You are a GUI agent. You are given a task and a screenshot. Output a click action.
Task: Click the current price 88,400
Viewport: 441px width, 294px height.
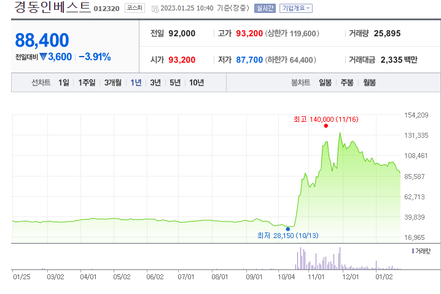pos(42,40)
